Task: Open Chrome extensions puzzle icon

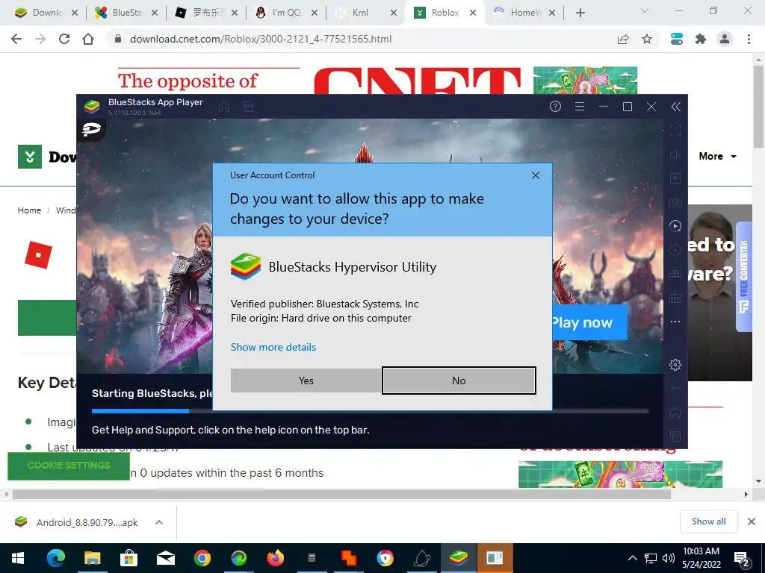Action: (701, 39)
